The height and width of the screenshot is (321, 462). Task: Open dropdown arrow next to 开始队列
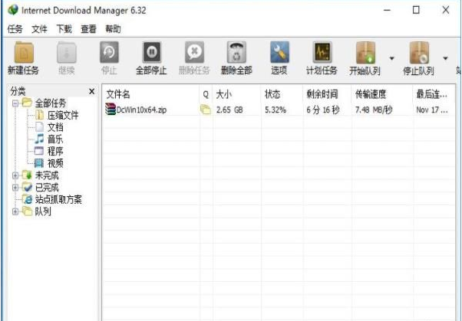click(392, 58)
